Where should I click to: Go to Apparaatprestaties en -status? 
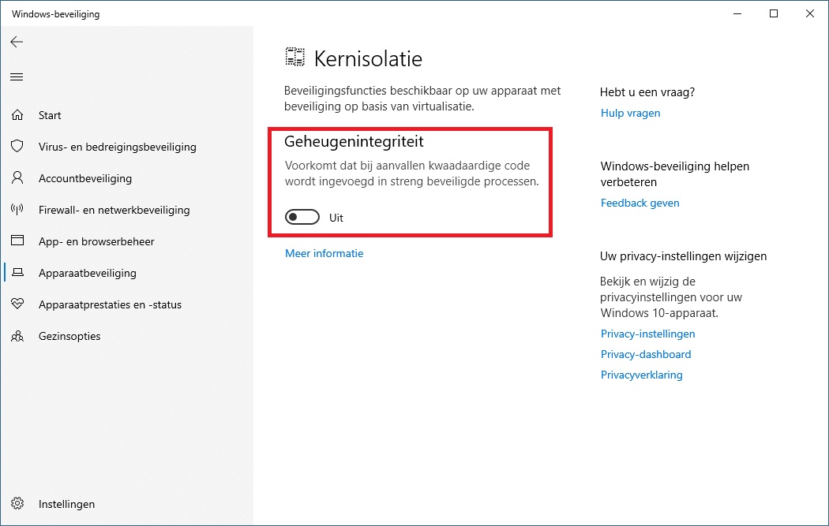pyautogui.click(x=110, y=304)
